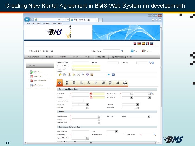Expand the Delivery dropdown
The width and height of the screenshot is (195, 146).
pos(87,108)
